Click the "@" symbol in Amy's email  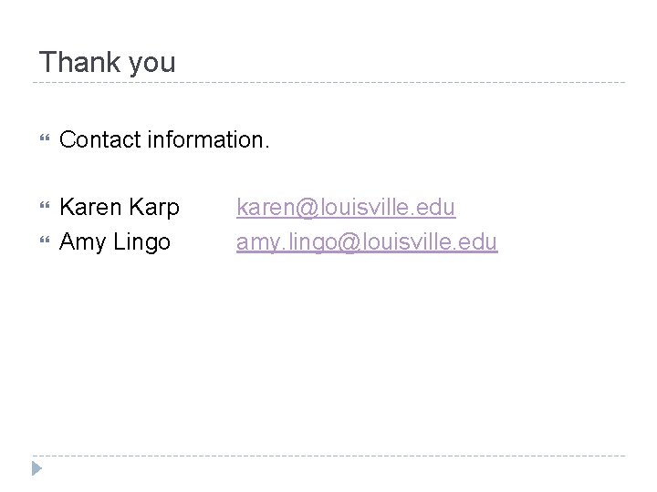click(348, 242)
